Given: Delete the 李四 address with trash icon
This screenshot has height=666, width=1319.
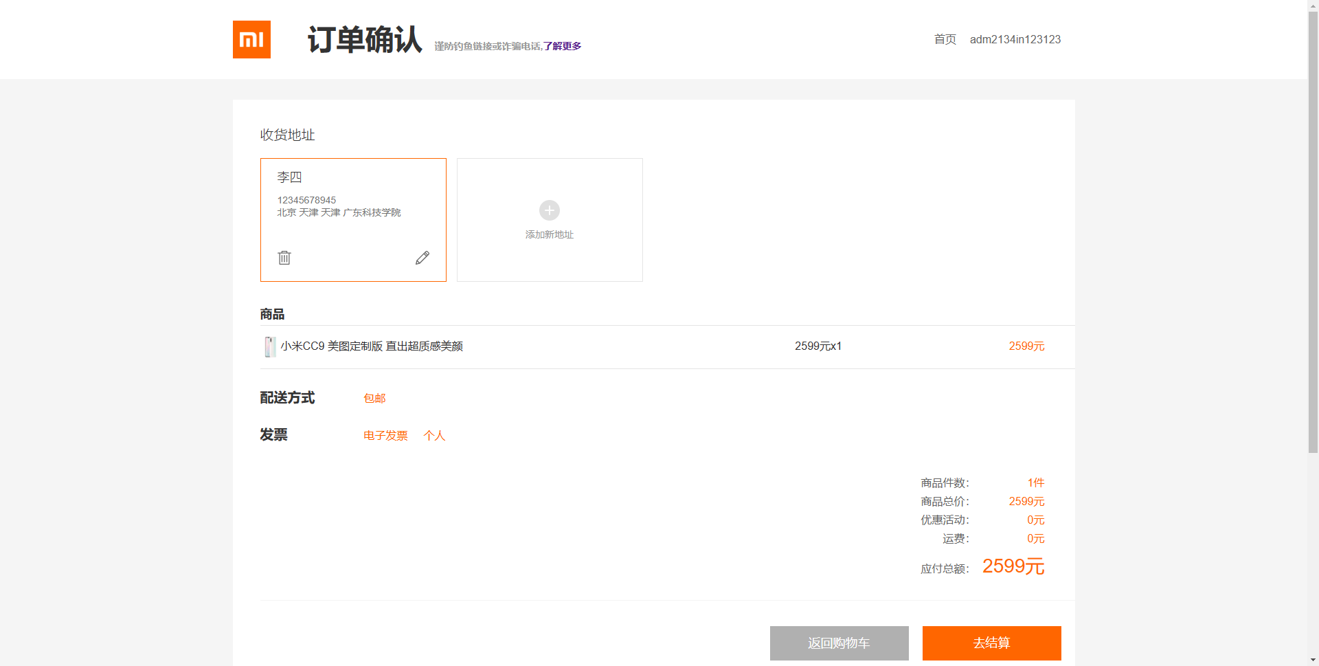Looking at the screenshot, I should pyautogui.click(x=284, y=258).
